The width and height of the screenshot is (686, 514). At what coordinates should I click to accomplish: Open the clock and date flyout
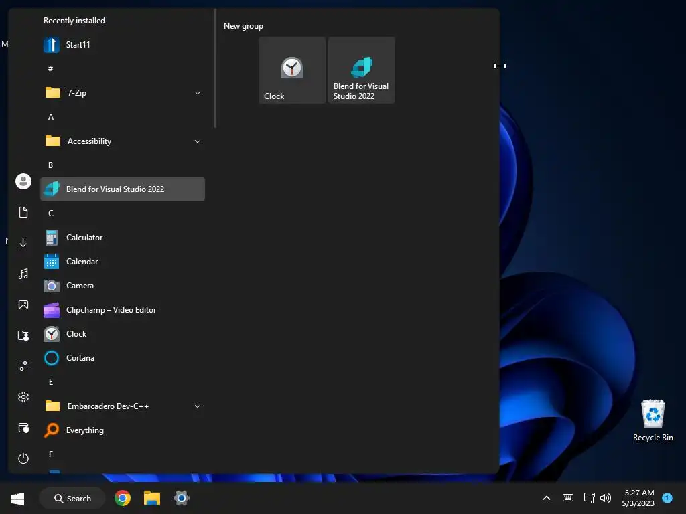click(x=638, y=498)
